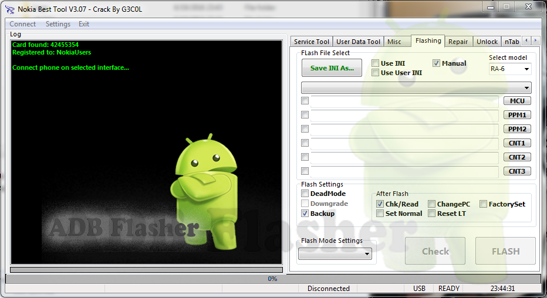Tick the checkbox beside the PPM1 row
Viewport: 547px width, 298px height.
pos(305,114)
